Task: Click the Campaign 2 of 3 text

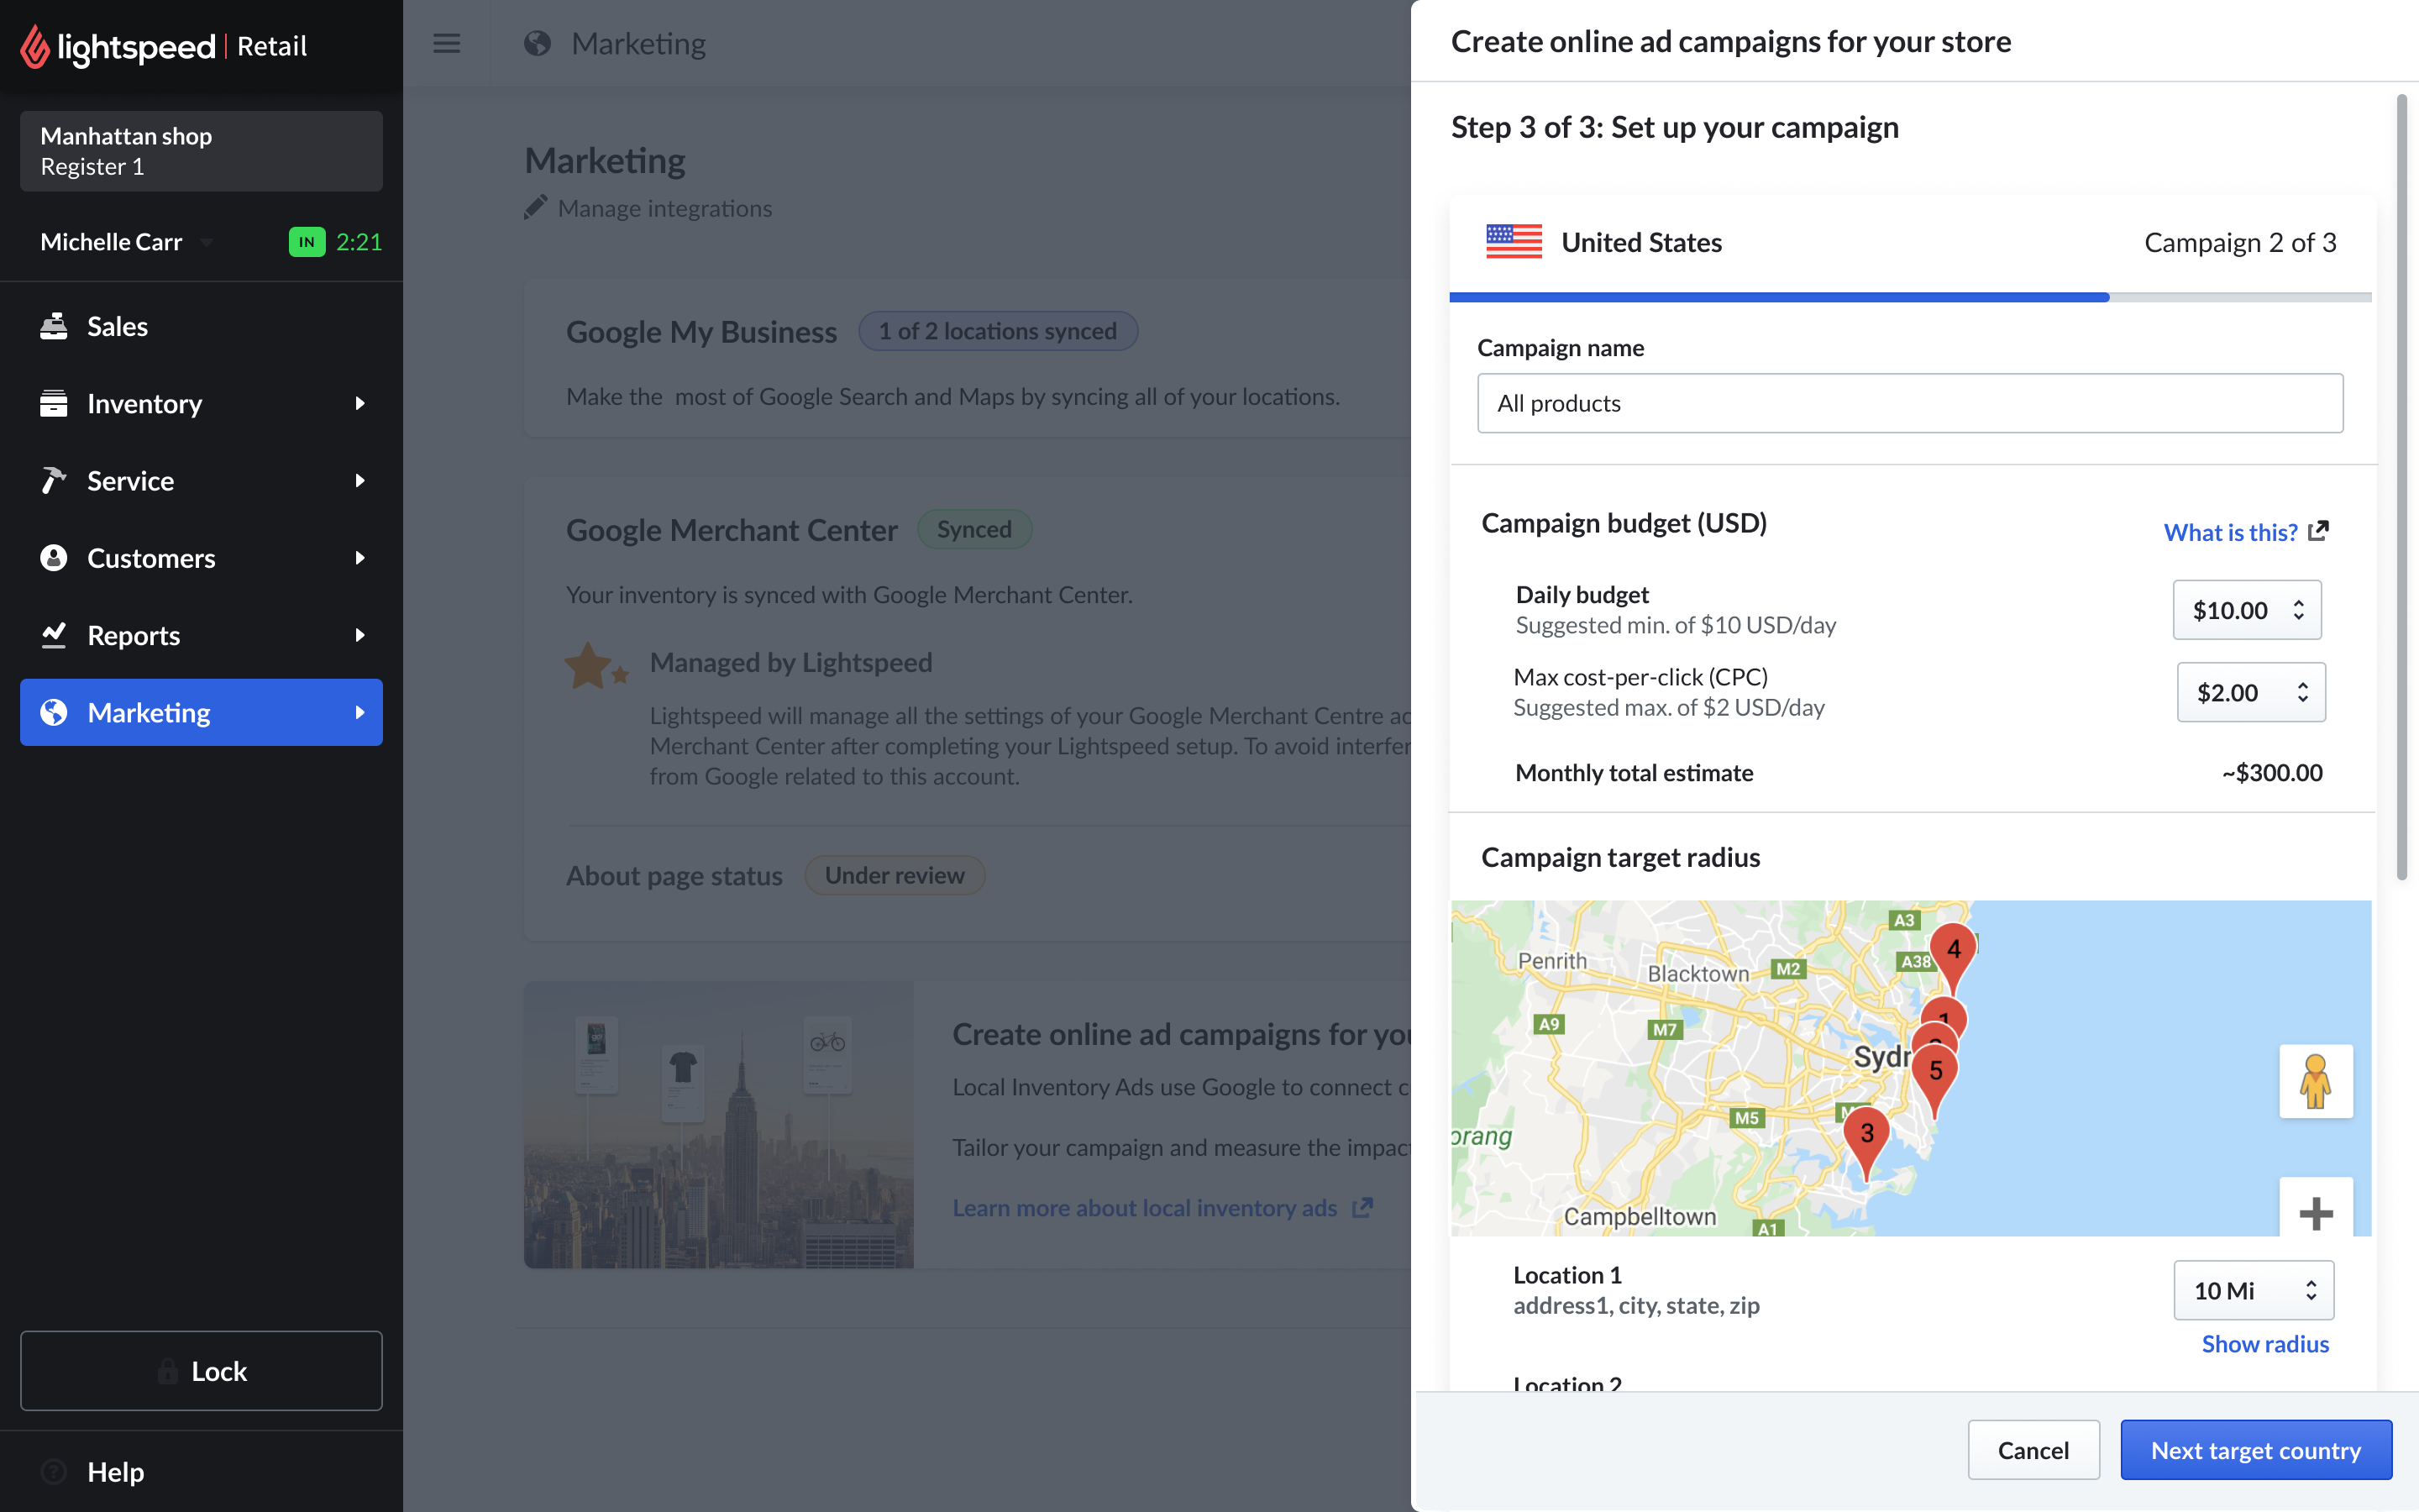Action: click(x=2240, y=242)
